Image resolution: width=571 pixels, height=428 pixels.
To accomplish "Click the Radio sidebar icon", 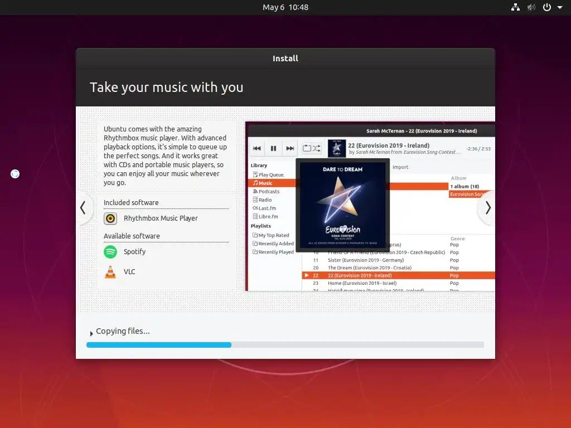I will pyautogui.click(x=255, y=200).
